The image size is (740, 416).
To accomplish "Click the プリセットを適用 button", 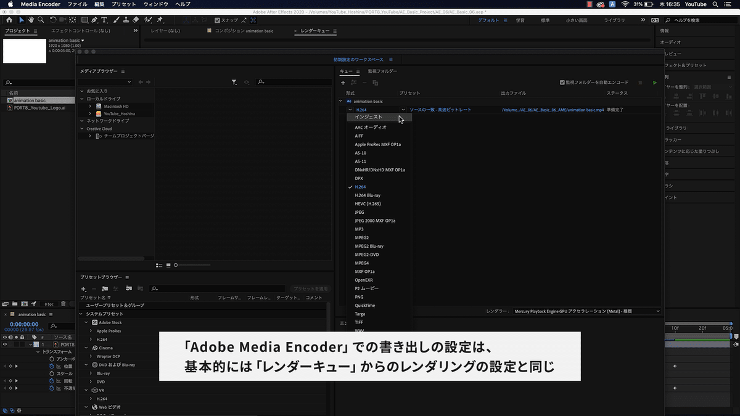I will point(310,288).
